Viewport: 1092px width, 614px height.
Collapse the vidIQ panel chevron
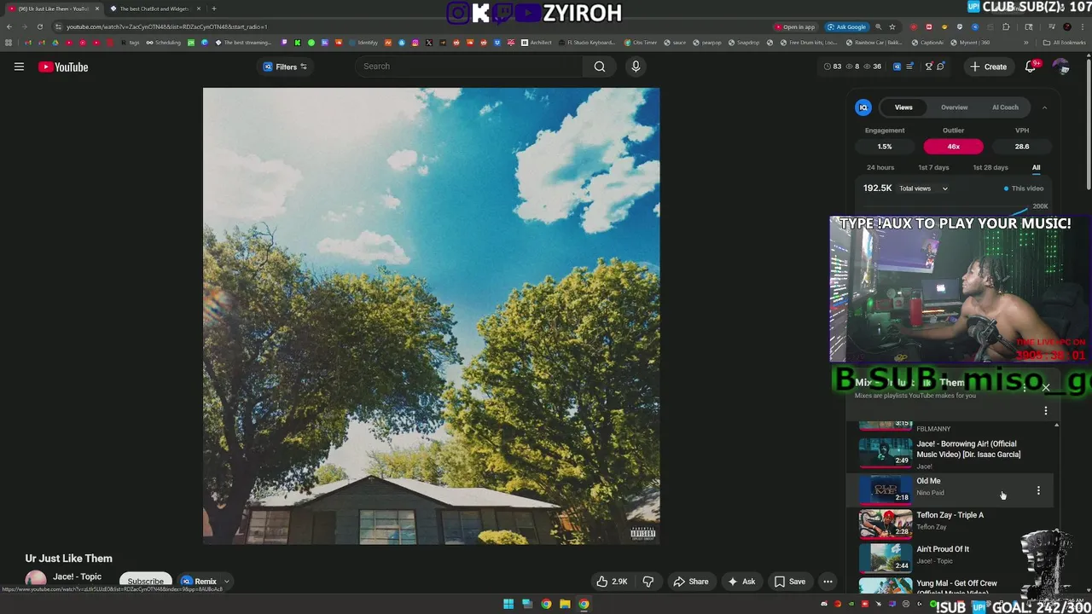(1044, 107)
